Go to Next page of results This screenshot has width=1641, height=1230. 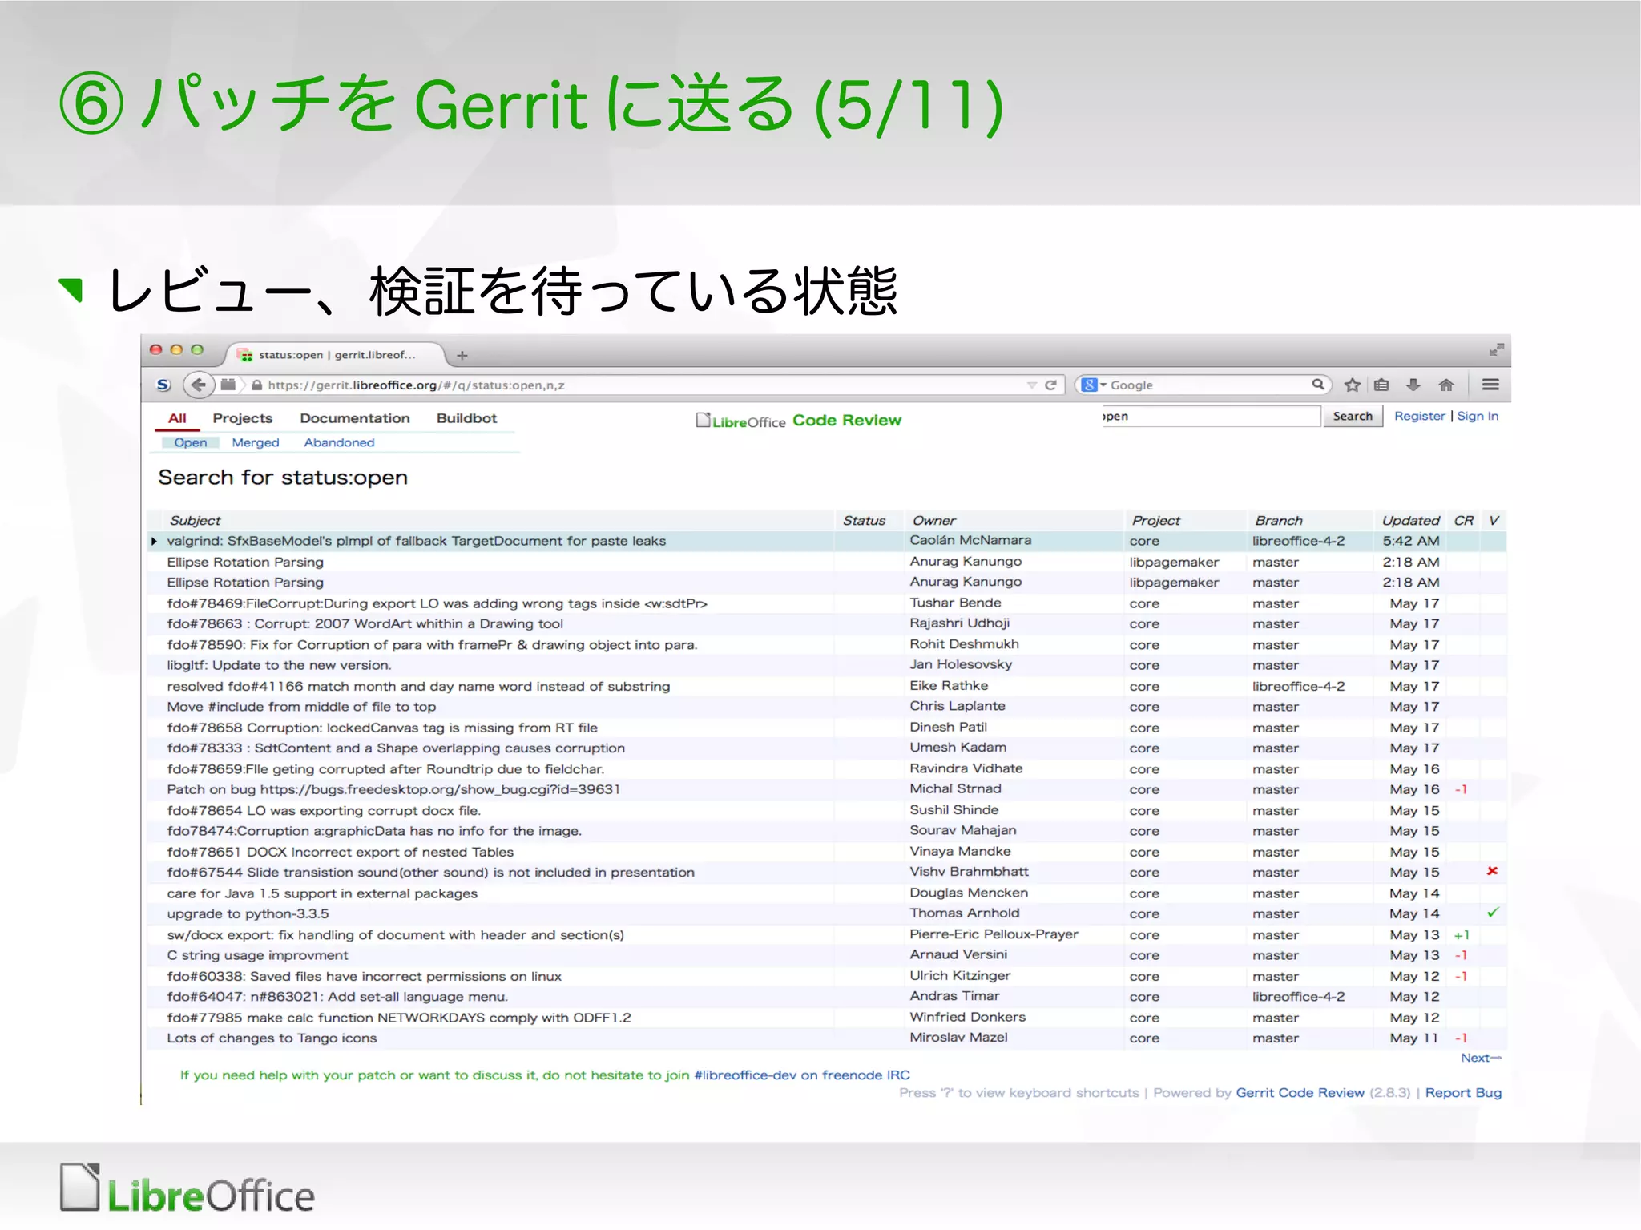point(1481,1058)
